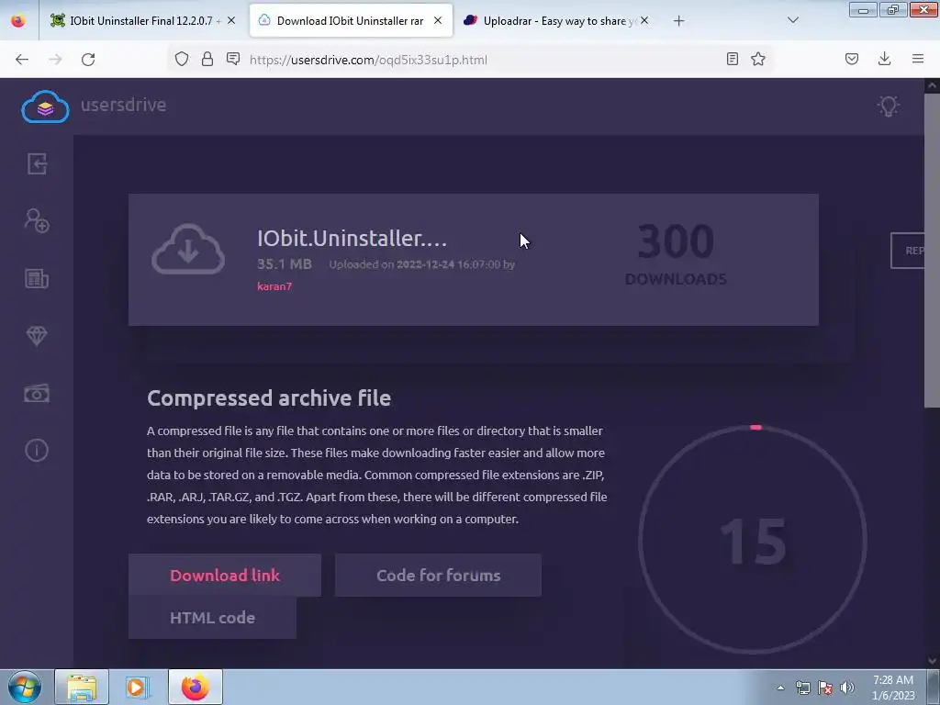Screen dimensions: 940x705
Task: Open the taskbar clock showing 7:28 AM
Action: click(x=892, y=688)
